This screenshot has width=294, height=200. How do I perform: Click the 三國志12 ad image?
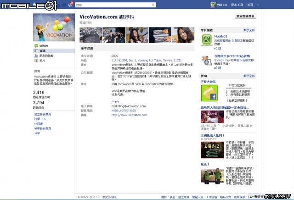212,150
